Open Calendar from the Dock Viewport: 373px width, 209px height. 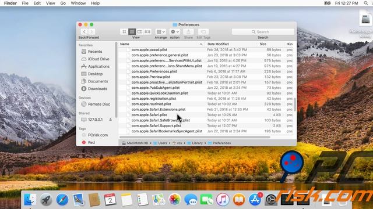pyautogui.click(x=110, y=200)
